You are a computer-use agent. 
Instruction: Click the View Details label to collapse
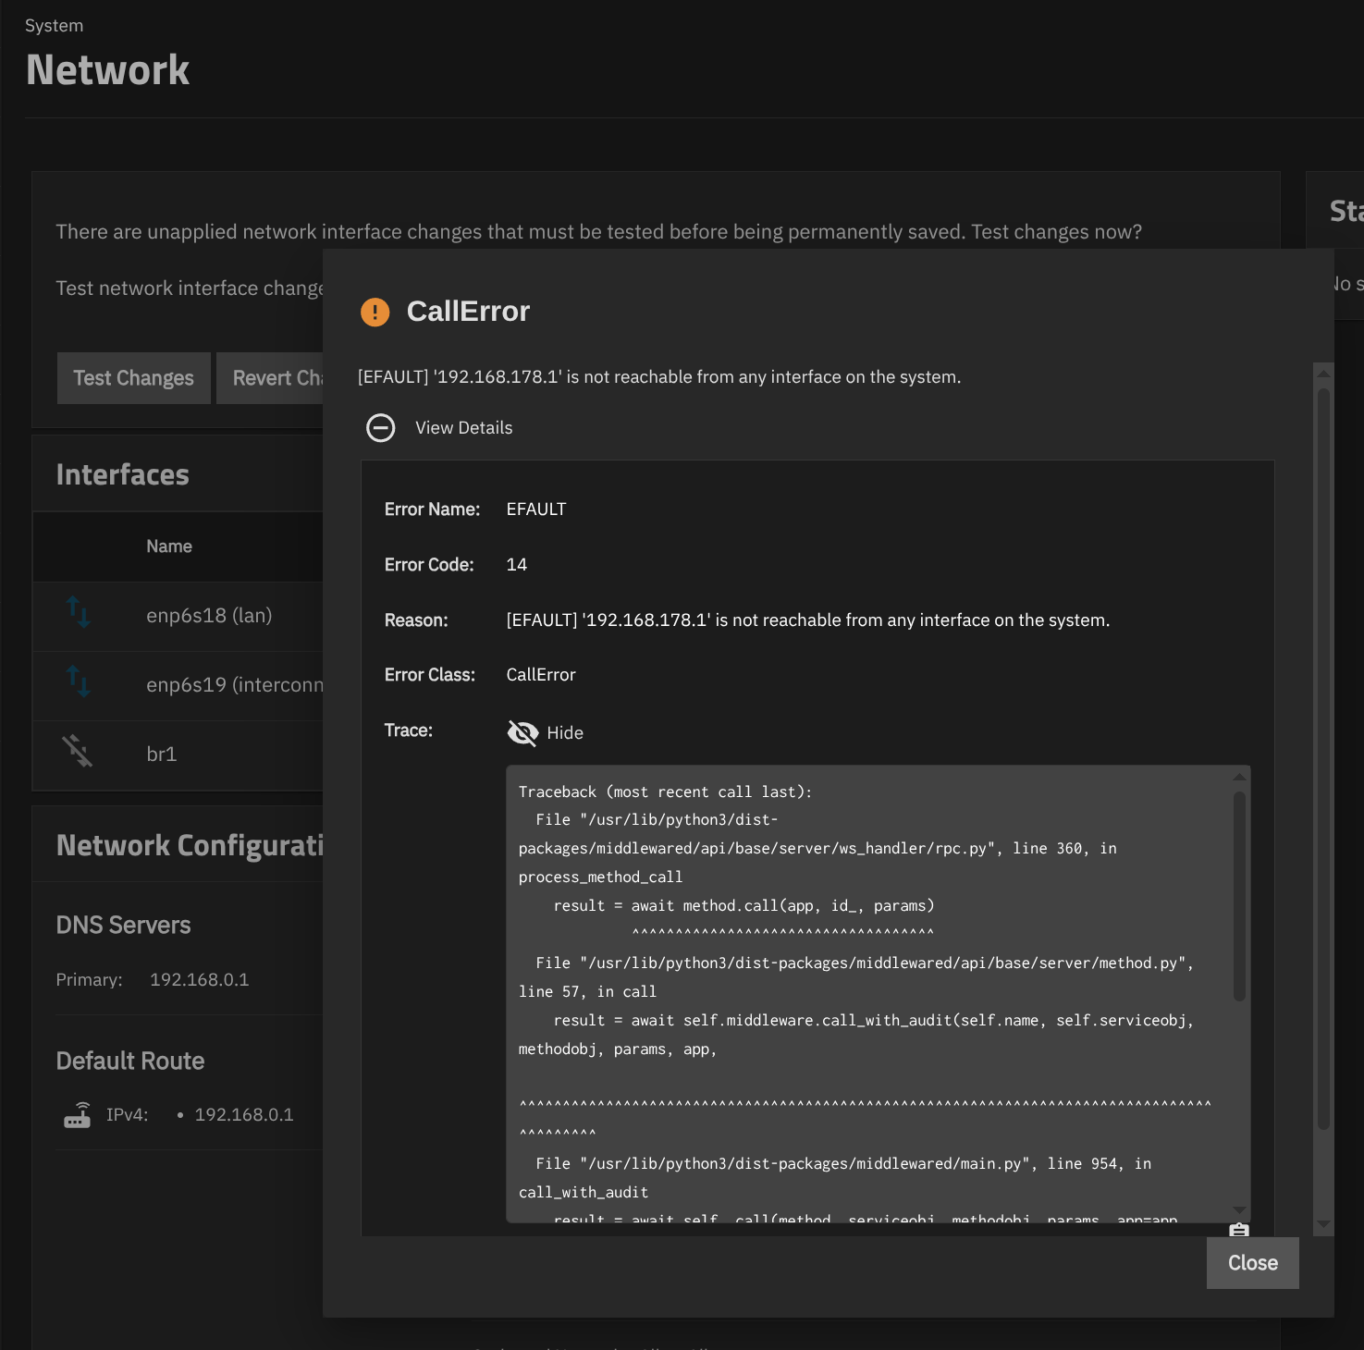pos(463,428)
